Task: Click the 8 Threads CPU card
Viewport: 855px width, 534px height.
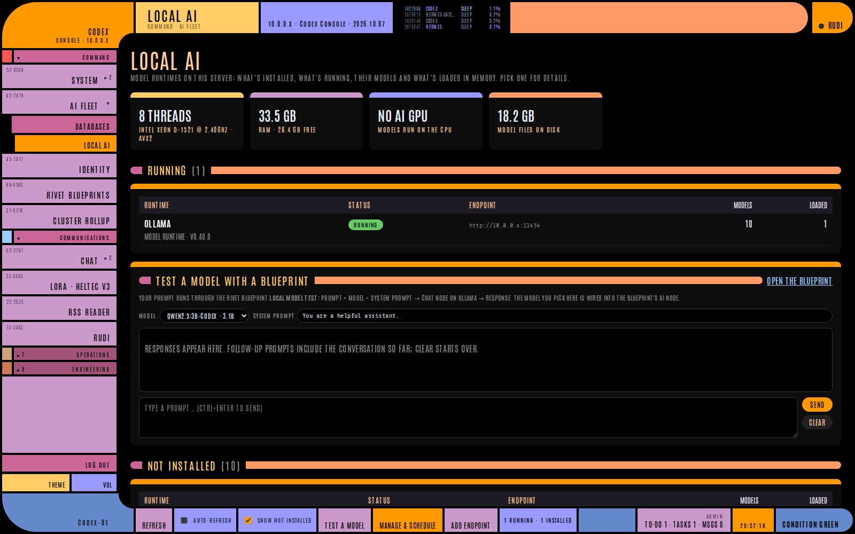Action: coord(187,121)
